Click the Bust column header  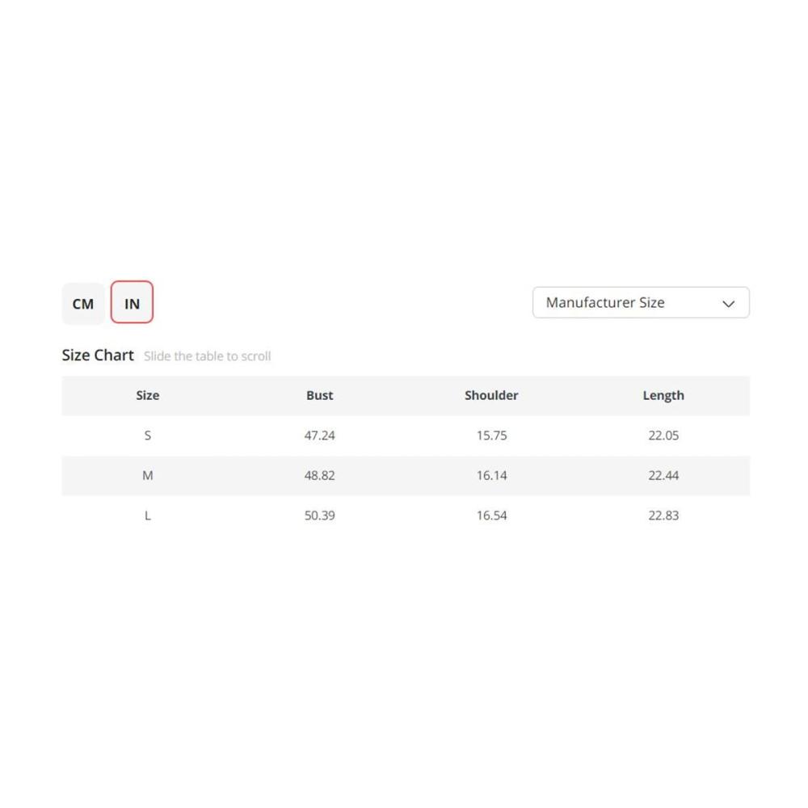[319, 395]
